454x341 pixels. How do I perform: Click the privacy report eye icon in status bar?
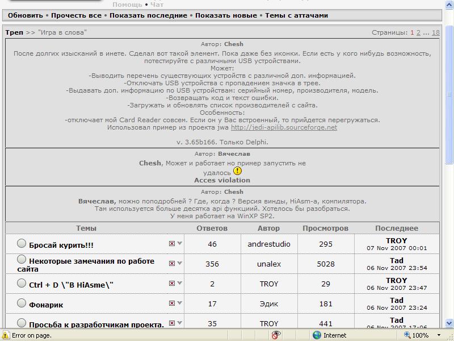pos(276,335)
